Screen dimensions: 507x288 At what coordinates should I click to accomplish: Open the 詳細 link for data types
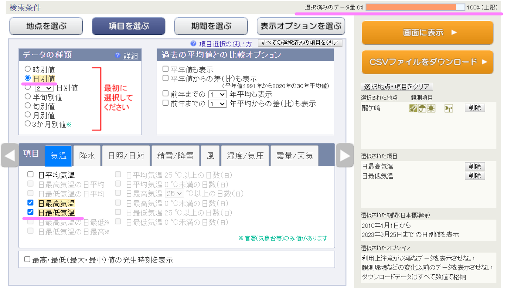[131, 56]
